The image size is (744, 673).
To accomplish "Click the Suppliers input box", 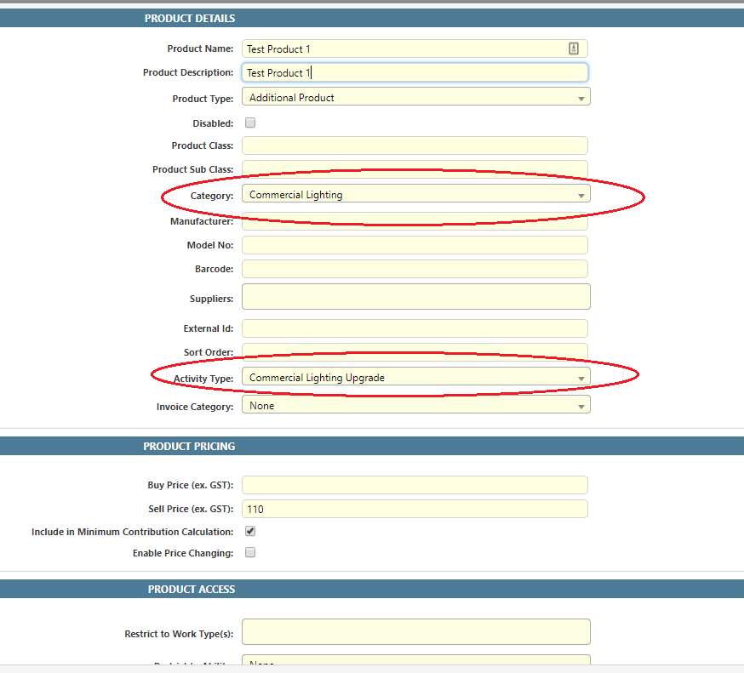I will tap(415, 297).
